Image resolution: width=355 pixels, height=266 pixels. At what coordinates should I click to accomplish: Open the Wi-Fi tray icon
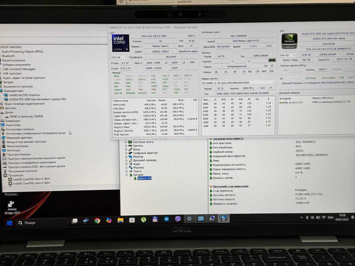pyautogui.click(x=323, y=218)
